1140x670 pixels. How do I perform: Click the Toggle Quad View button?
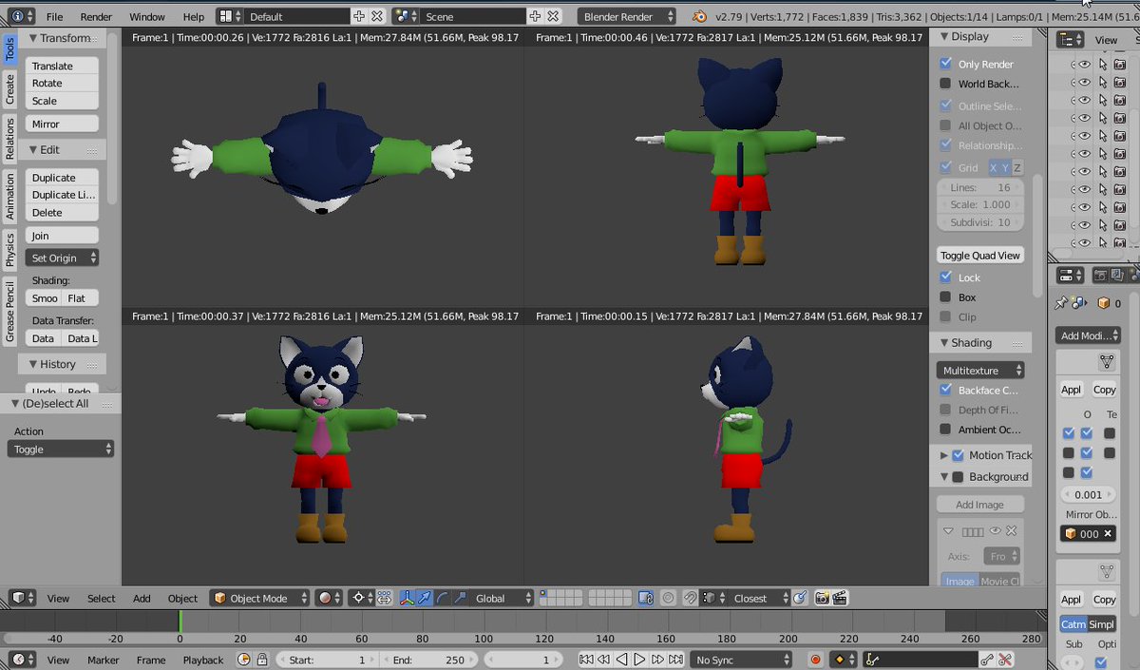(x=980, y=255)
